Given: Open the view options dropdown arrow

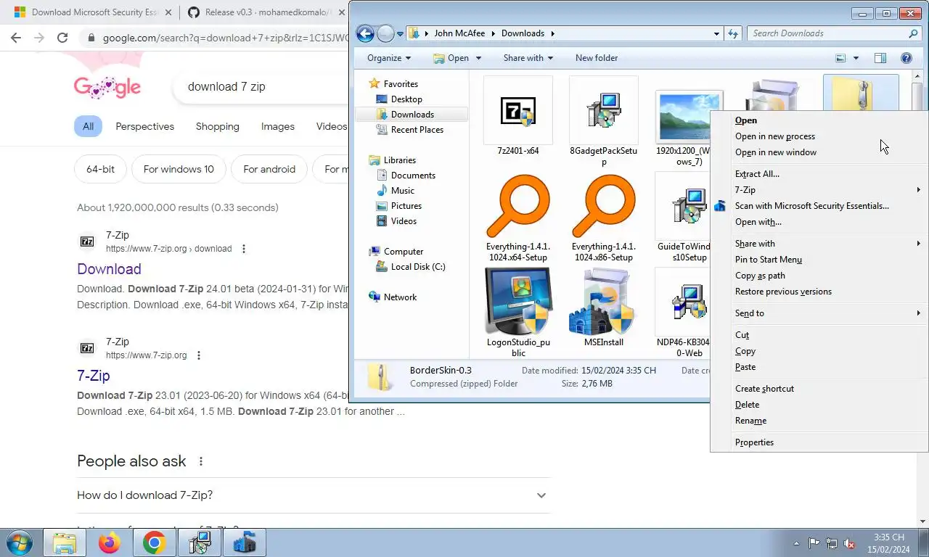Looking at the screenshot, I should point(856,58).
